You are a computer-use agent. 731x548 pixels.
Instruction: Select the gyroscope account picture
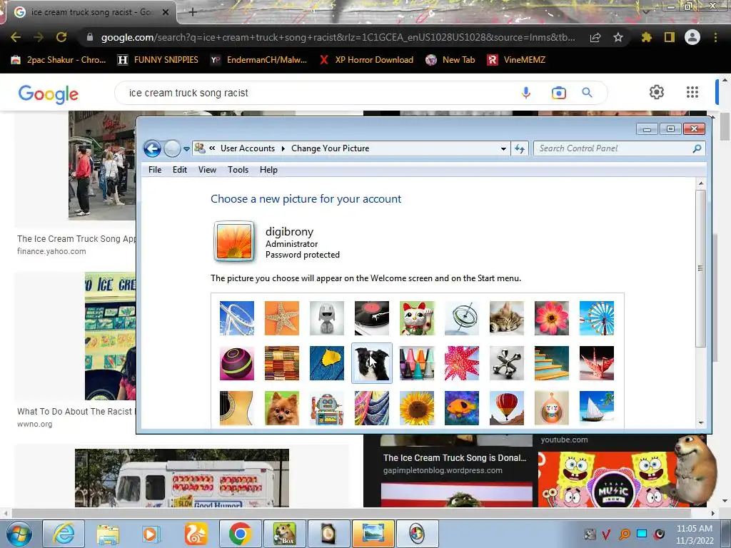(462, 318)
